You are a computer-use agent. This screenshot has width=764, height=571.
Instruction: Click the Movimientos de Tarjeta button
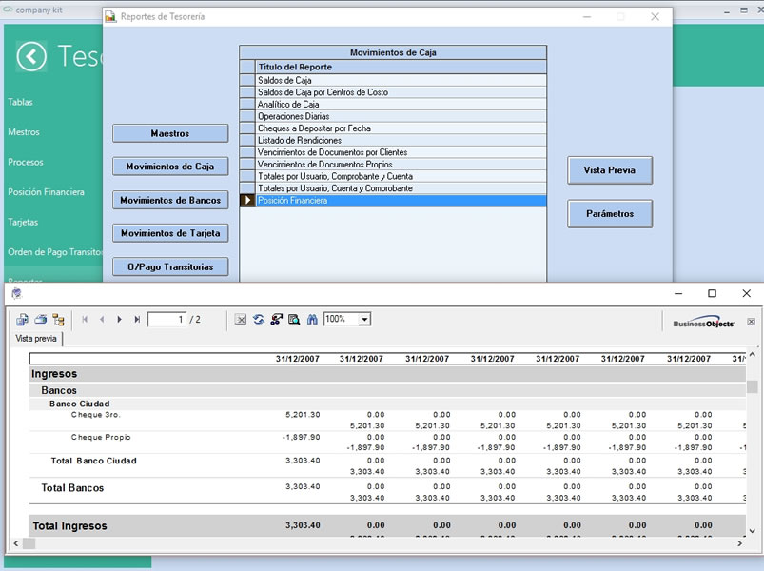coord(170,233)
